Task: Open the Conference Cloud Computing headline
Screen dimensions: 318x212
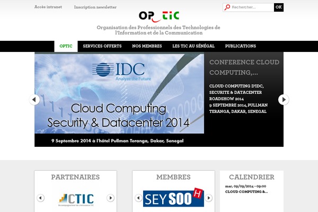Action: coord(244,67)
